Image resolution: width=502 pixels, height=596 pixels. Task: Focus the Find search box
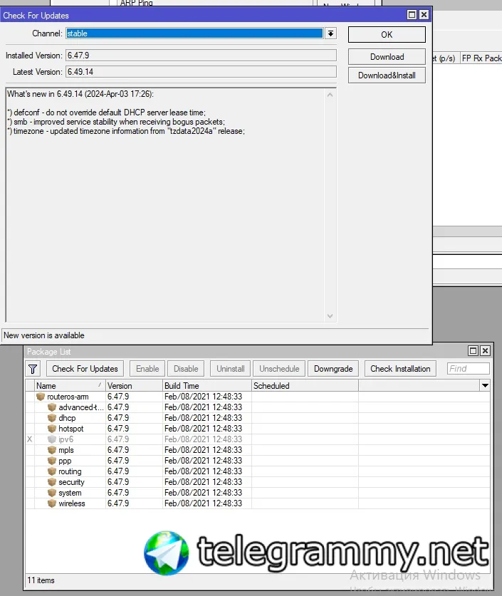[469, 369]
